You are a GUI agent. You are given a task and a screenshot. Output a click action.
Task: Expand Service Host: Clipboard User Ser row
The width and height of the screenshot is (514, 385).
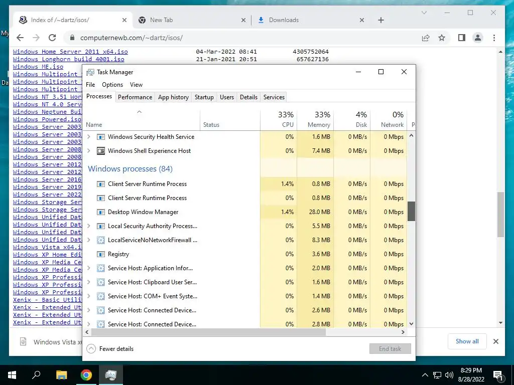88,283
